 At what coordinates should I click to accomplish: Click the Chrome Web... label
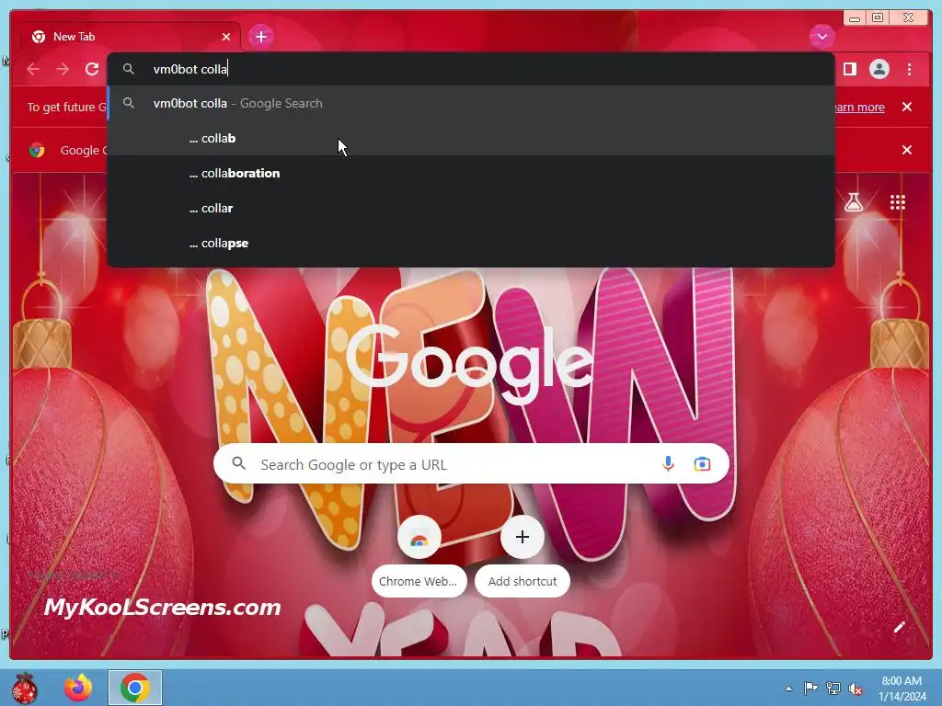(x=419, y=581)
